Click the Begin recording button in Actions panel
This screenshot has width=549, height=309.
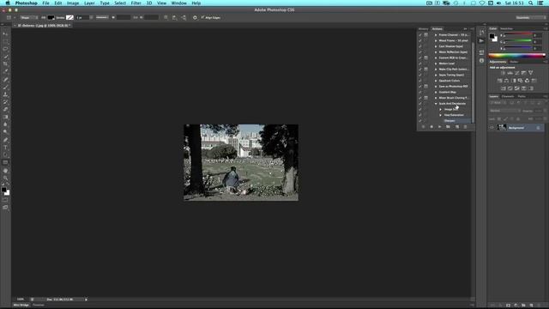(431, 127)
